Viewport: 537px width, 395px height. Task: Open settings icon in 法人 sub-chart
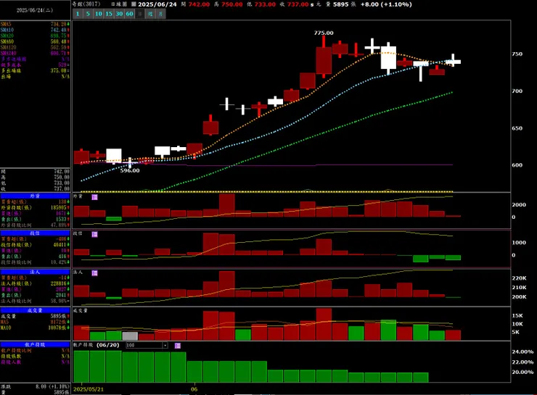coord(95,273)
